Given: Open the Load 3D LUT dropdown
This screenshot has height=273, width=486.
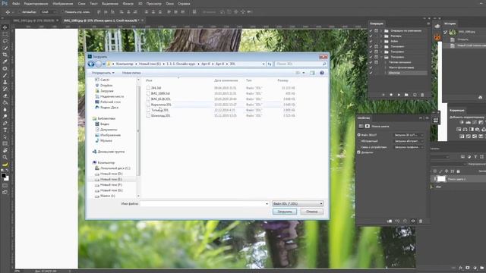Looking at the screenshot, I should pyautogui.click(x=409, y=135).
